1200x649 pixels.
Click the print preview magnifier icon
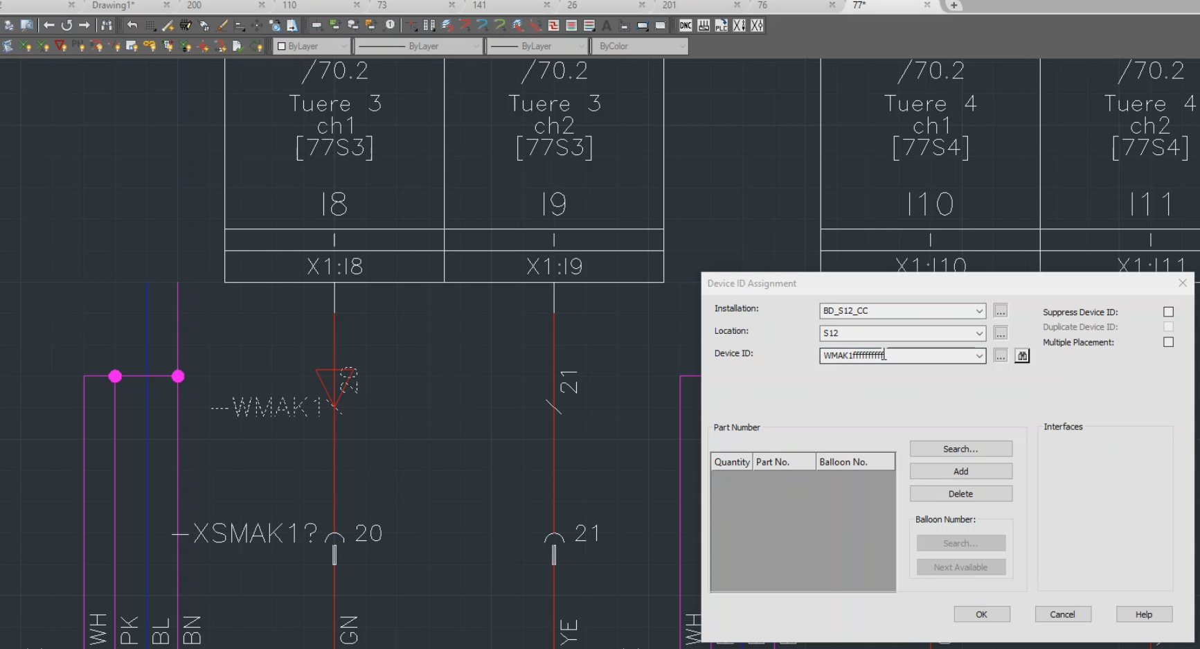pyautogui.click(x=26, y=25)
